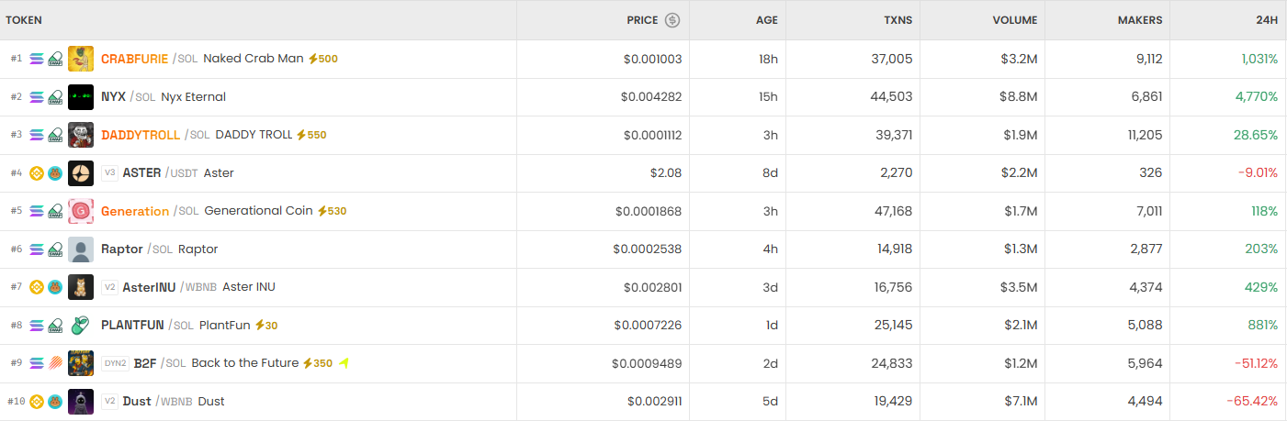
Task: Sort table by the 24H column header
Action: 1267,20
